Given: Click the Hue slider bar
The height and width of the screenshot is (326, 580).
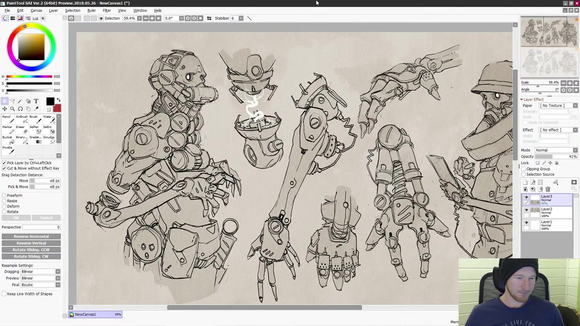Looking at the screenshot, I should point(29,77).
